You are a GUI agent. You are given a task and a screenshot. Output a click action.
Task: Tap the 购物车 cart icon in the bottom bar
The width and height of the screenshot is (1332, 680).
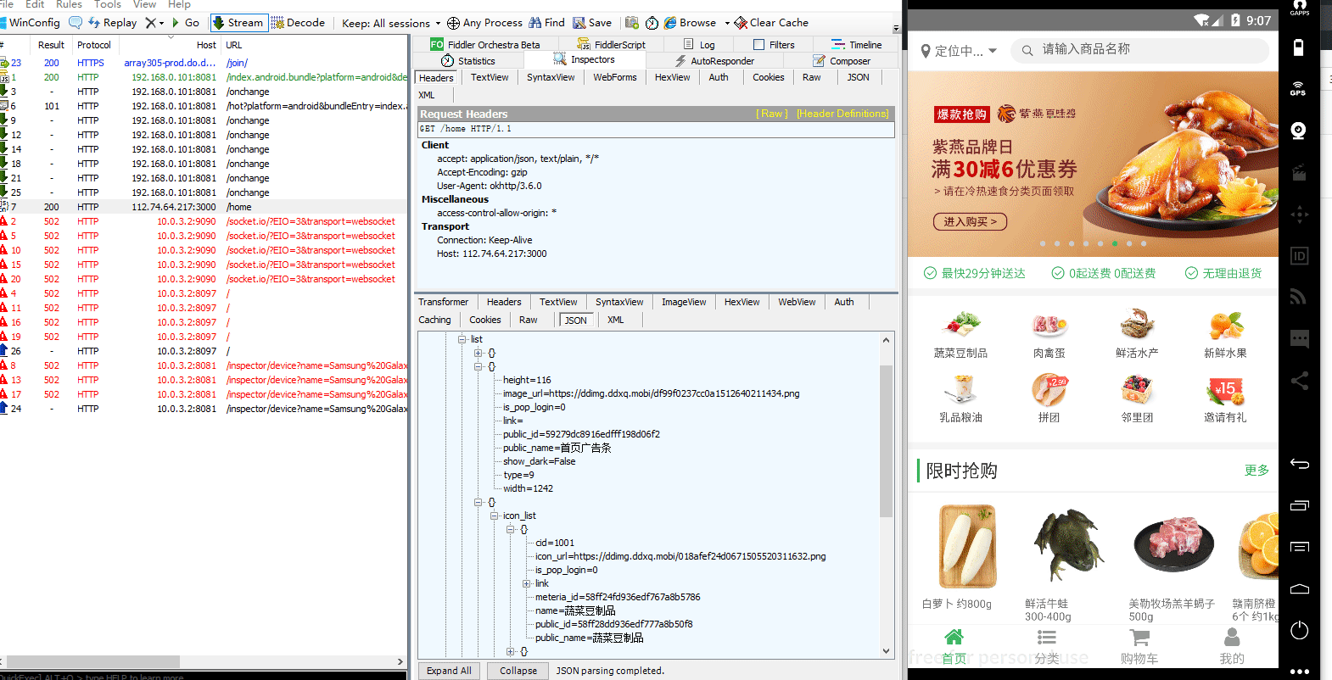click(1139, 638)
